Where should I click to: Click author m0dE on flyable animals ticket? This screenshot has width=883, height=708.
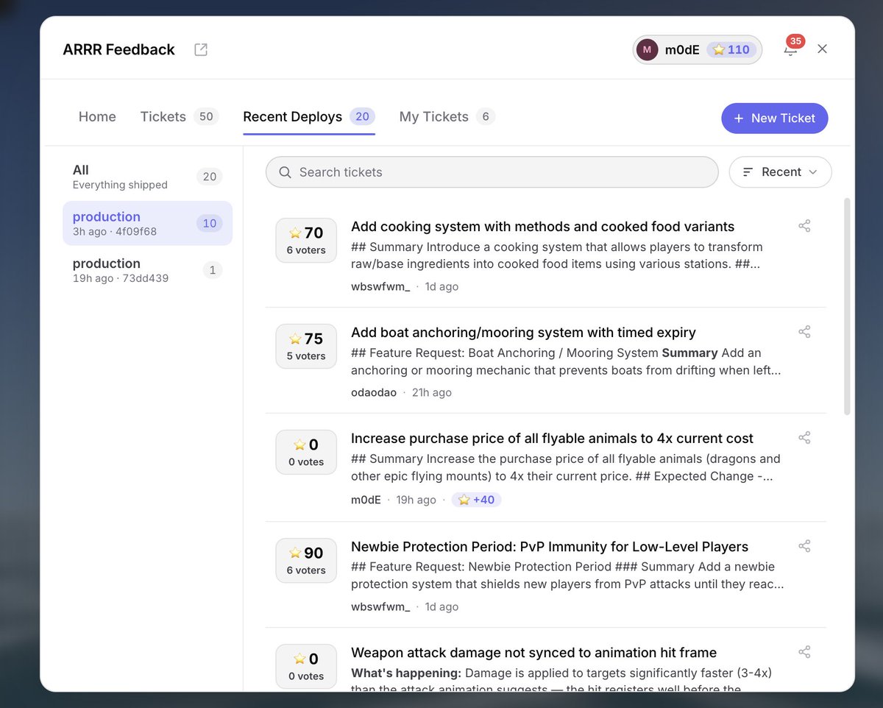click(x=366, y=500)
